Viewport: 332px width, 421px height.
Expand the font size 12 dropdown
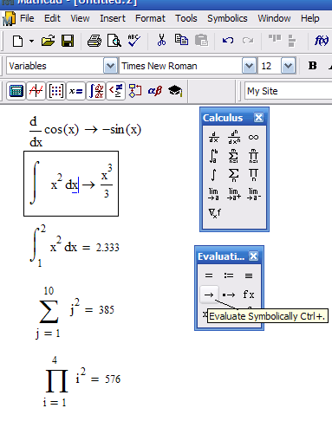click(288, 66)
